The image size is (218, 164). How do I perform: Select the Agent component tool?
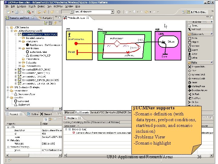coord(193,50)
